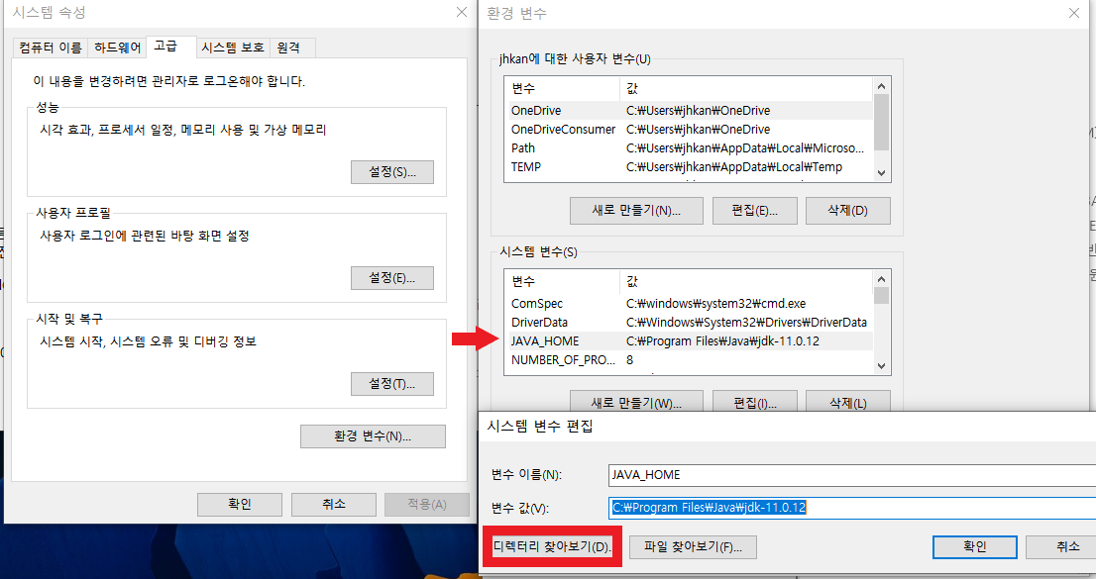Viewport: 1096px width, 579px height.
Task: Click 편집(I)... for system variables
Action: pos(755,402)
